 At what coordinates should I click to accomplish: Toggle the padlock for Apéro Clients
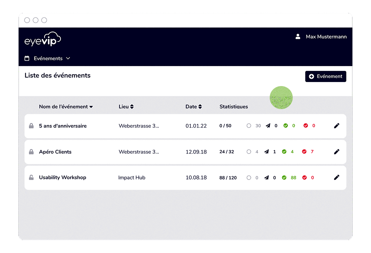point(32,152)
